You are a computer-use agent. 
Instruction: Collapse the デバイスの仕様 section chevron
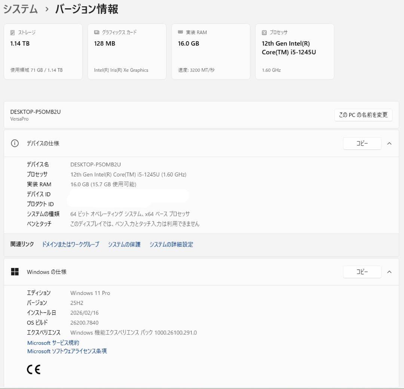click(389, 144)
